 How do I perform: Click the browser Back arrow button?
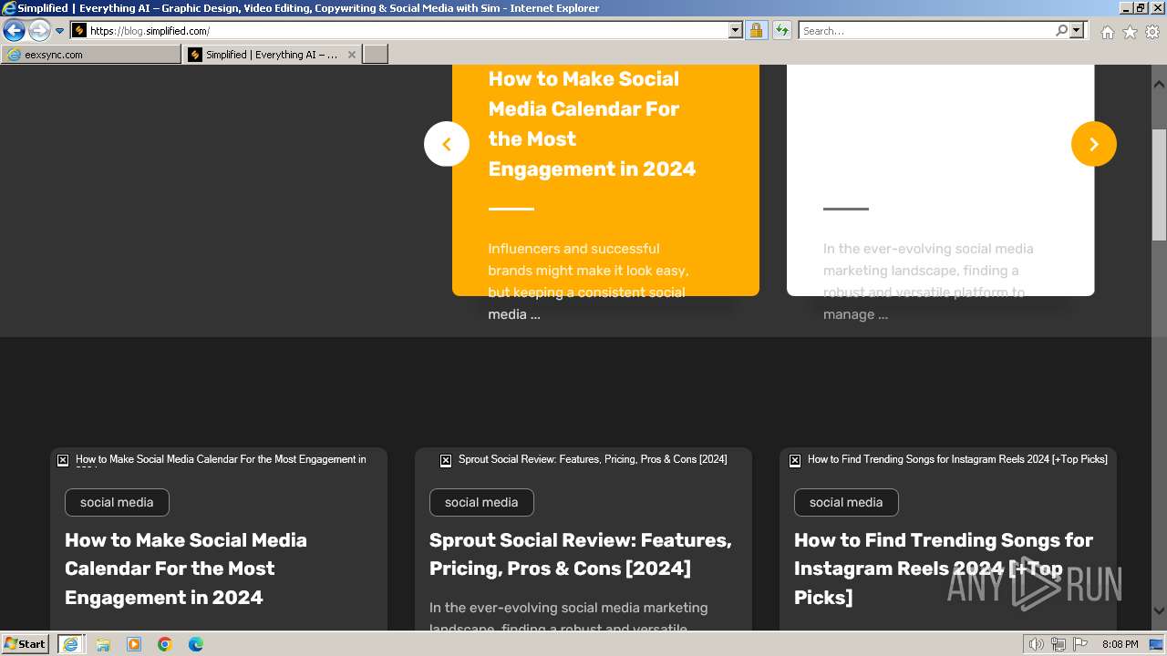[14, 31]
